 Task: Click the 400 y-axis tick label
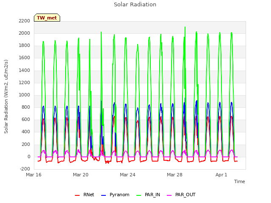coord(26,132)
